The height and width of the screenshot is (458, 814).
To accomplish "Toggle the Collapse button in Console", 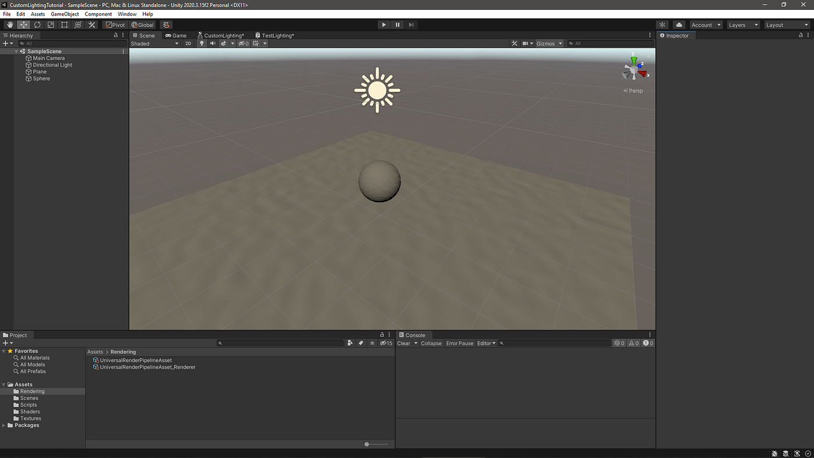I will click(431, 343).
